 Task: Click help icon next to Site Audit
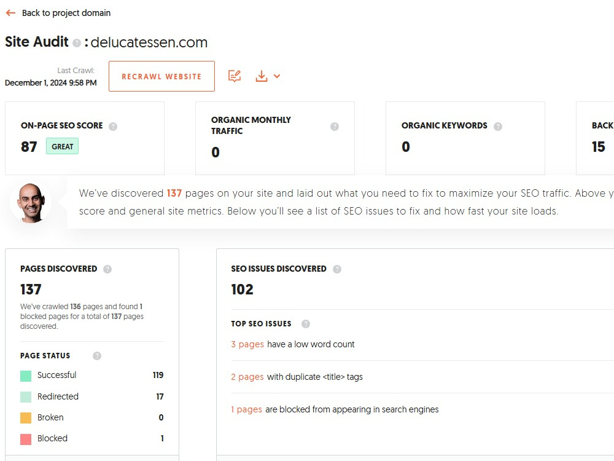[77, 43]
